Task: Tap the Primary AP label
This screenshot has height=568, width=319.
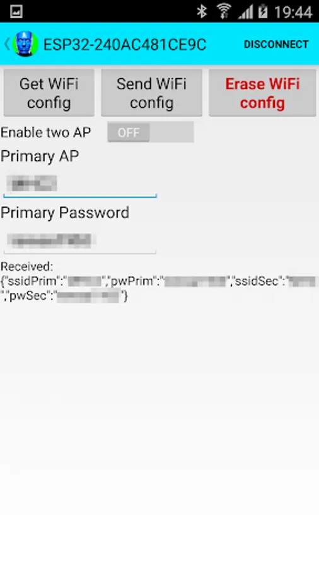Action: 40,157
